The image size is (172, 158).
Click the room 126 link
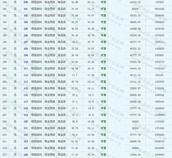pos(26,155)
